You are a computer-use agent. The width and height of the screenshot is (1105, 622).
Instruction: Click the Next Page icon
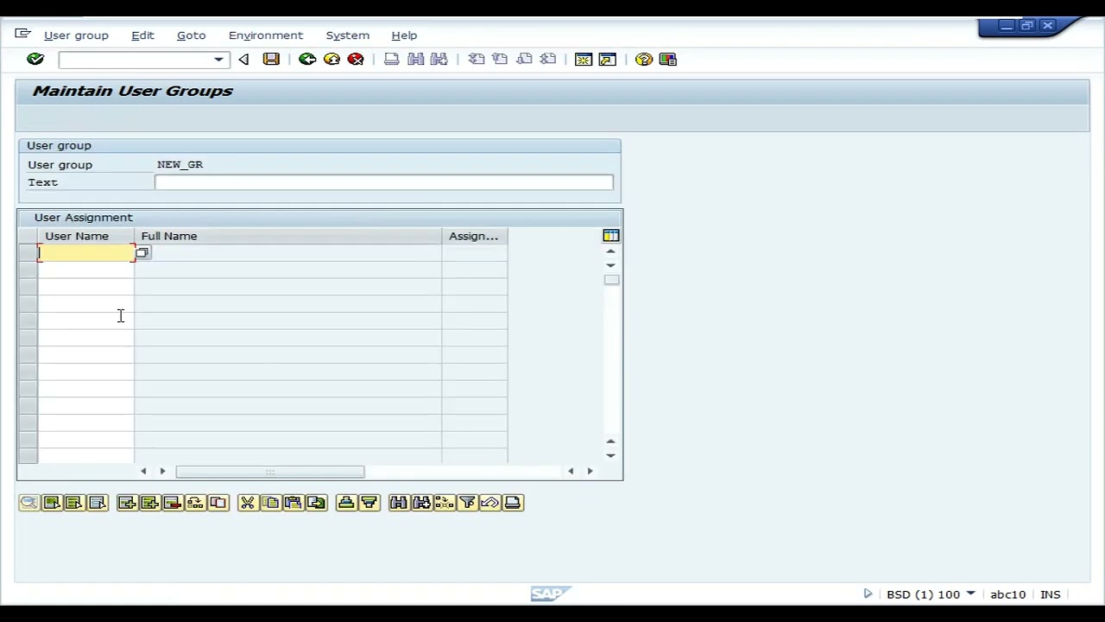pos(524,59)
